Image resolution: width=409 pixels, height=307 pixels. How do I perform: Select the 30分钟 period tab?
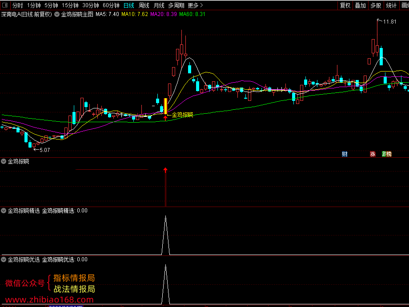pyautogui.click(x=91, y=5)
